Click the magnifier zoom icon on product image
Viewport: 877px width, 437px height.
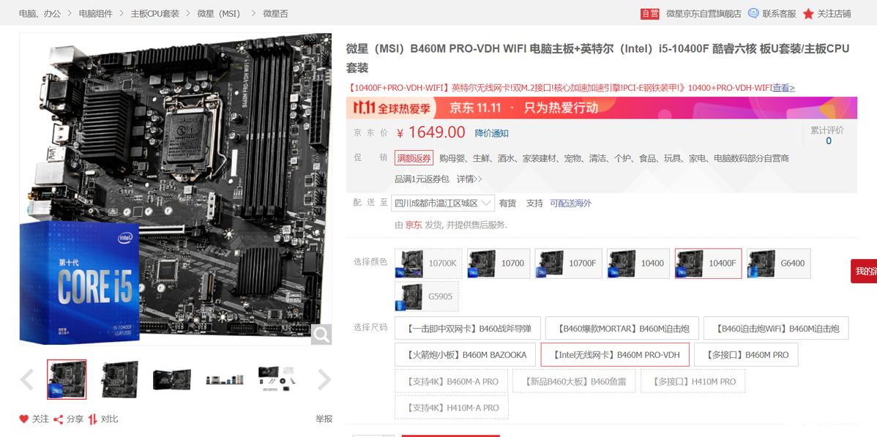[x=321, y=335]
